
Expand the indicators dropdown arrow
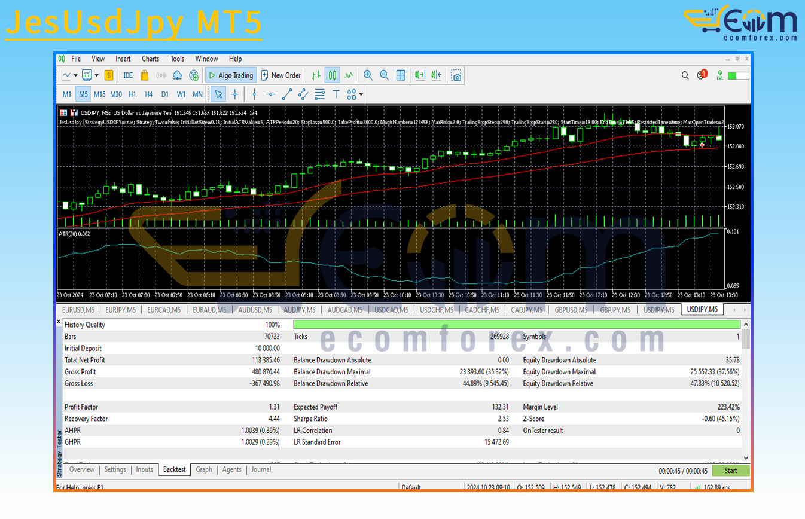(96, 75)
